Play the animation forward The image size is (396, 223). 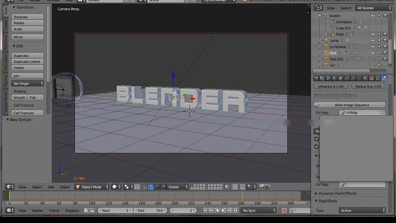pos(223,211)
